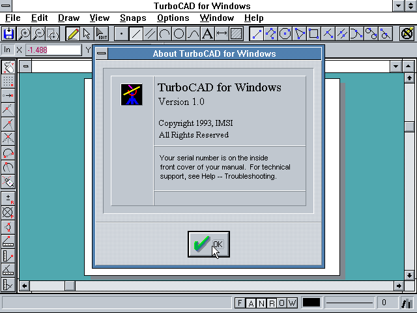The image size is (417, 313).
Task: Open the Snaps menu
Action: [x=133, y=18]
